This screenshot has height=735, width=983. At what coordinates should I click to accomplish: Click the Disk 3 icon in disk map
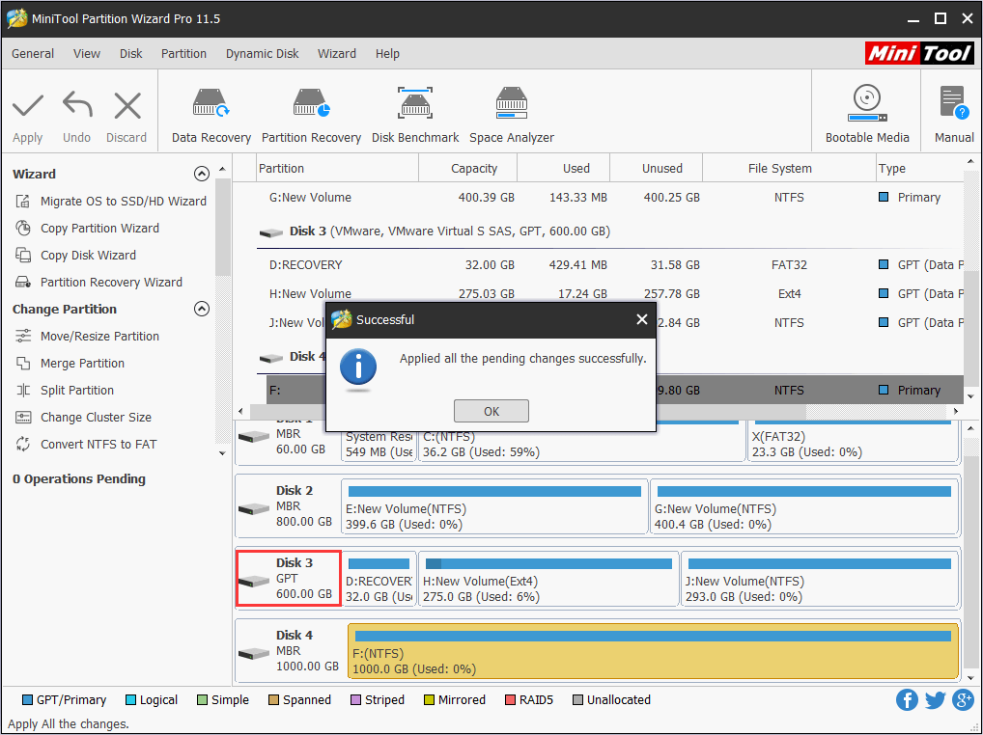pyautogui.click(x=253, y=582)
